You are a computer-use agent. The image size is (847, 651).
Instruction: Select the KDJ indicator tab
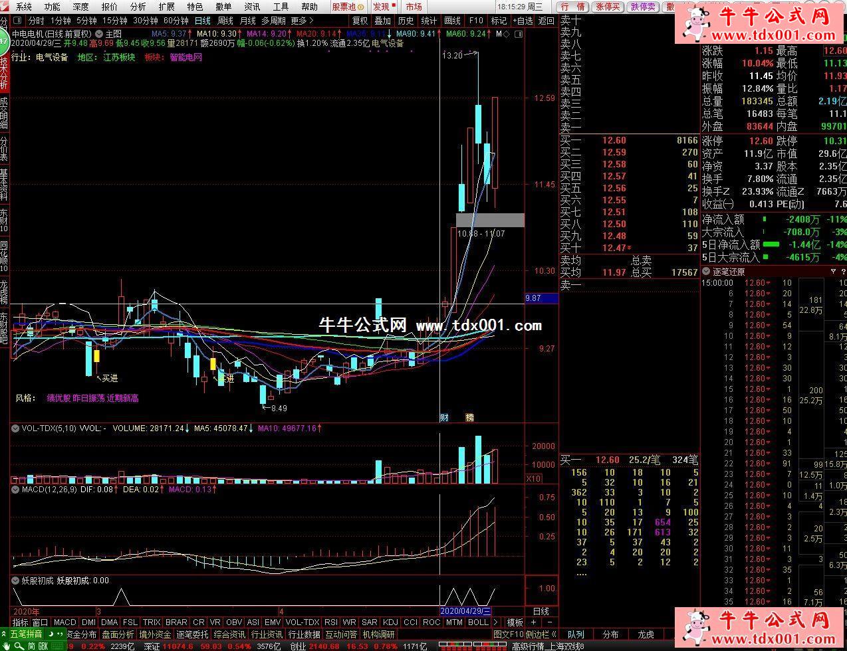point(390,622)
